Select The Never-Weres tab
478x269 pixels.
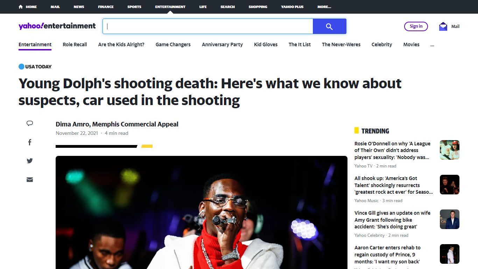point(341,44)
